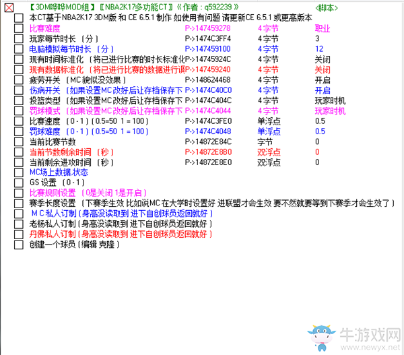Click the <脚本> script value
The width and height of the screenshot is (404, 355).
pyautogui.click(x=327, y=8)
